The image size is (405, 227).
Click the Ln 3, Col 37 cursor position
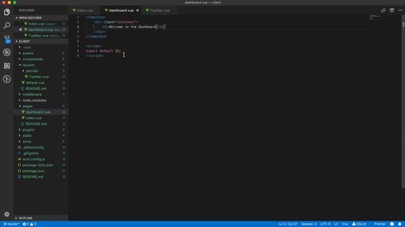(288, 224)
